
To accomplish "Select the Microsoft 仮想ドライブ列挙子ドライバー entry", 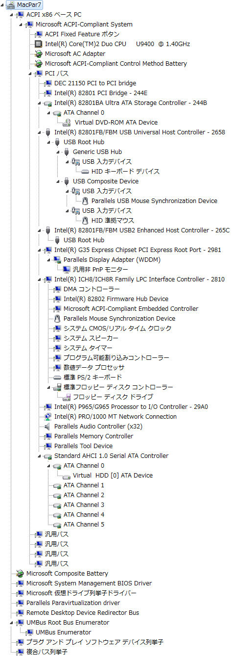I will click(x=81, y=593).
